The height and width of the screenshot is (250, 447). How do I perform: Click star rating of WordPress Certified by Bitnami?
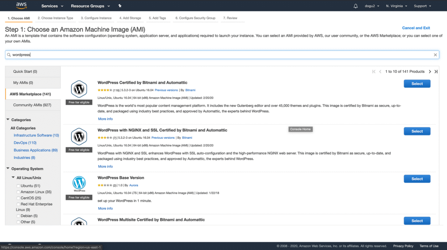(105, 90)
